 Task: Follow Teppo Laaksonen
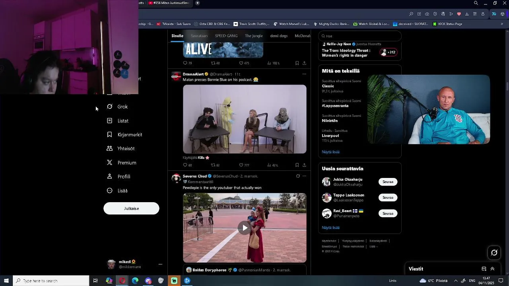tap(388, 197)
